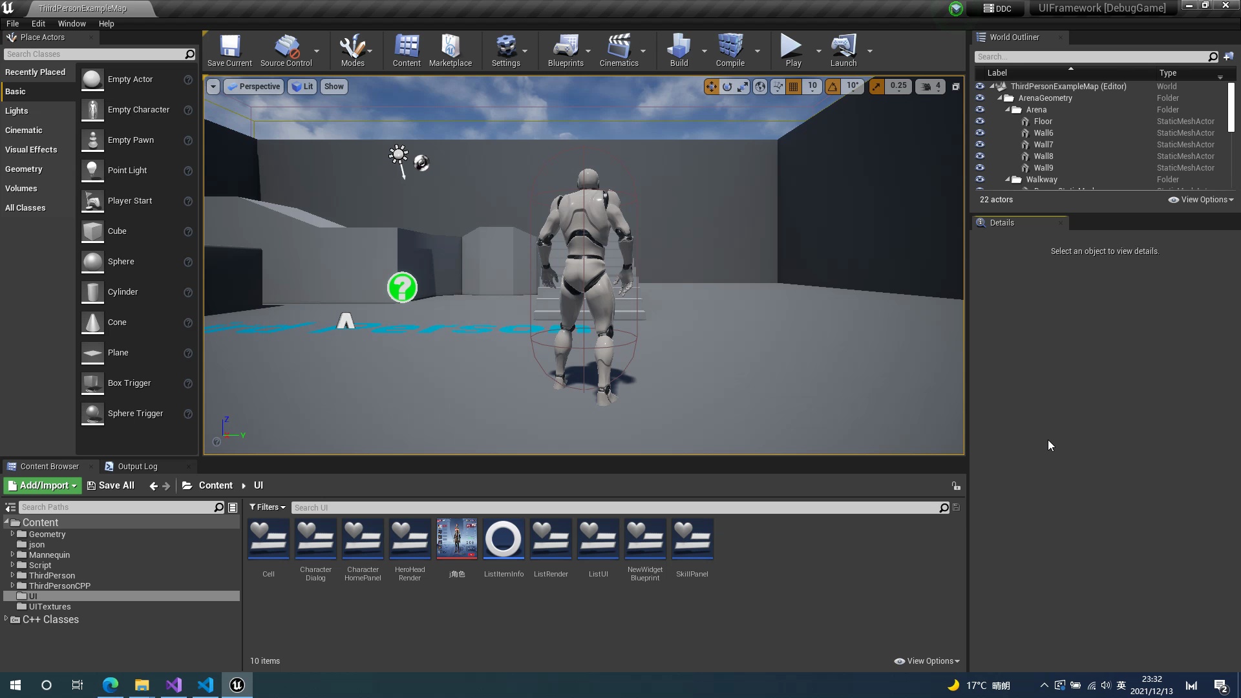
Task: Click the Windows Start button
Action: pyautogui.click(x=16, y=685)
